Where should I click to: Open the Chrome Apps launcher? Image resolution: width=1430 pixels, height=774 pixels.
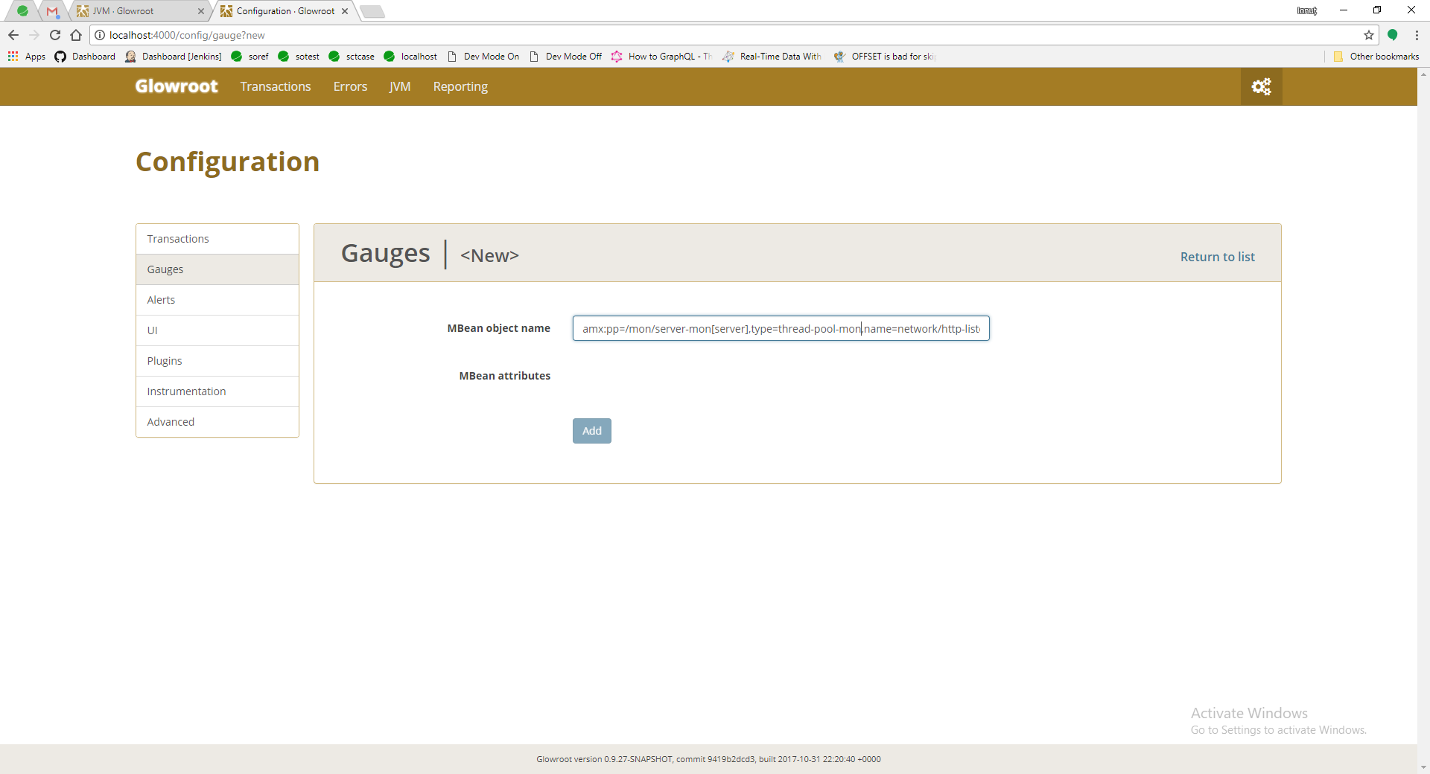click(12, 56)
